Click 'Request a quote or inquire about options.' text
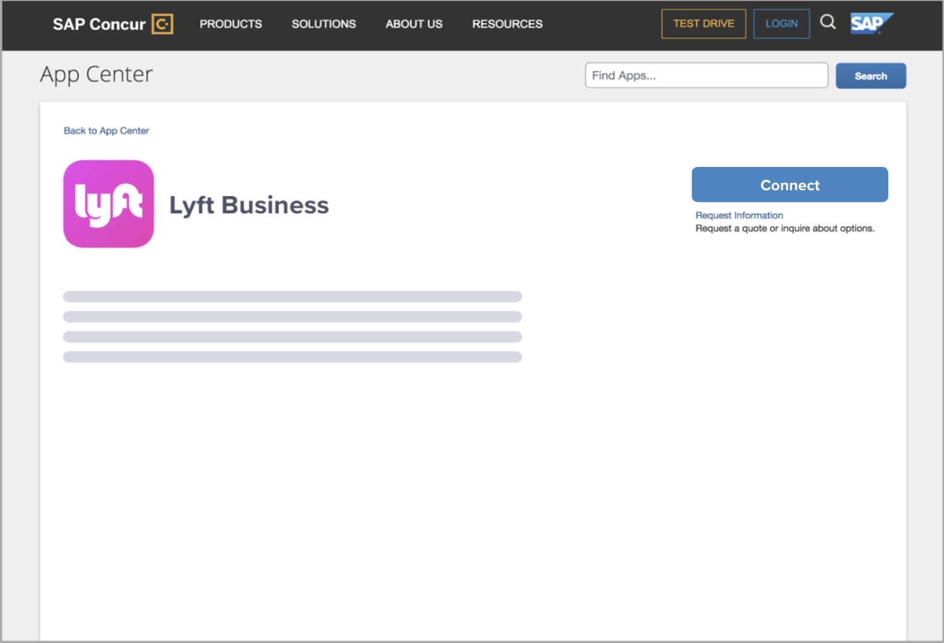 [x=784, y=228]
